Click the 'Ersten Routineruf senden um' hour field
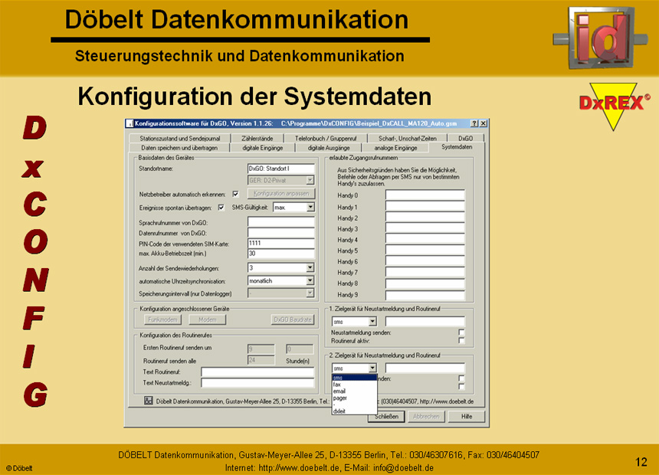 tap(261, 349)
